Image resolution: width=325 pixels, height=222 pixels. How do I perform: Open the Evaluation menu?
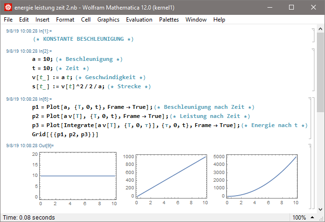(139, 20)
